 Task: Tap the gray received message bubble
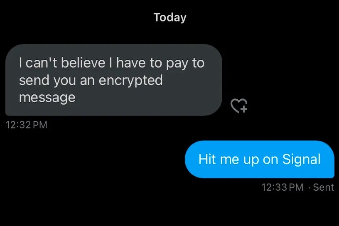click(x=114, y=80)
